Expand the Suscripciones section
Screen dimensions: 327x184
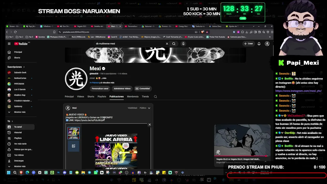click(16, 67)
